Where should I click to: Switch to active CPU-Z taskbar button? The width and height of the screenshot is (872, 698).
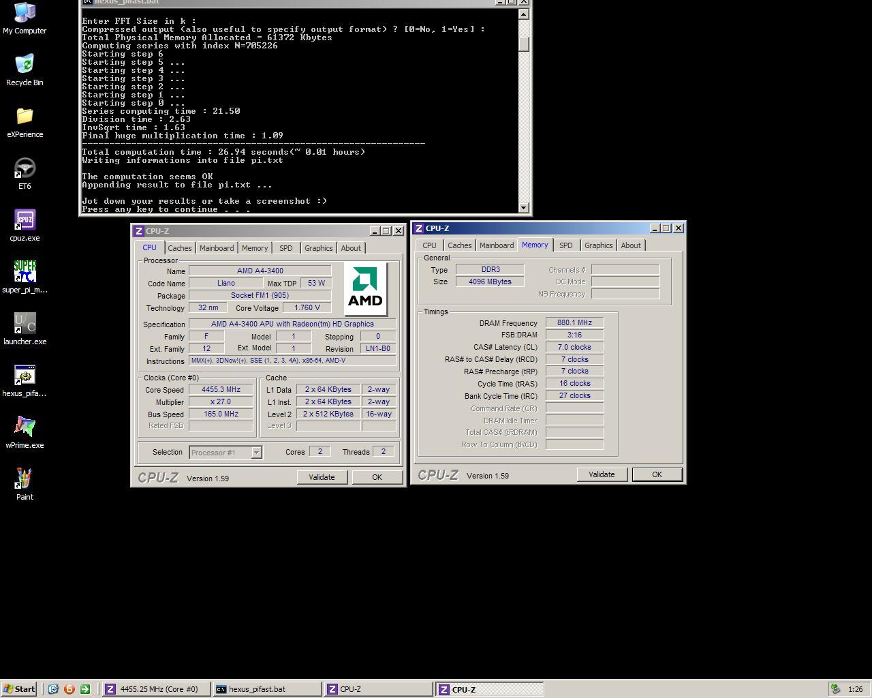489,689
